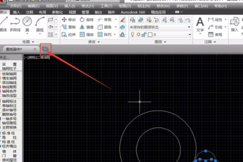Switch to the Annotate (注释) ribbon tab
The width and height of the screenshot is (243, 162).
pos(30,12)
